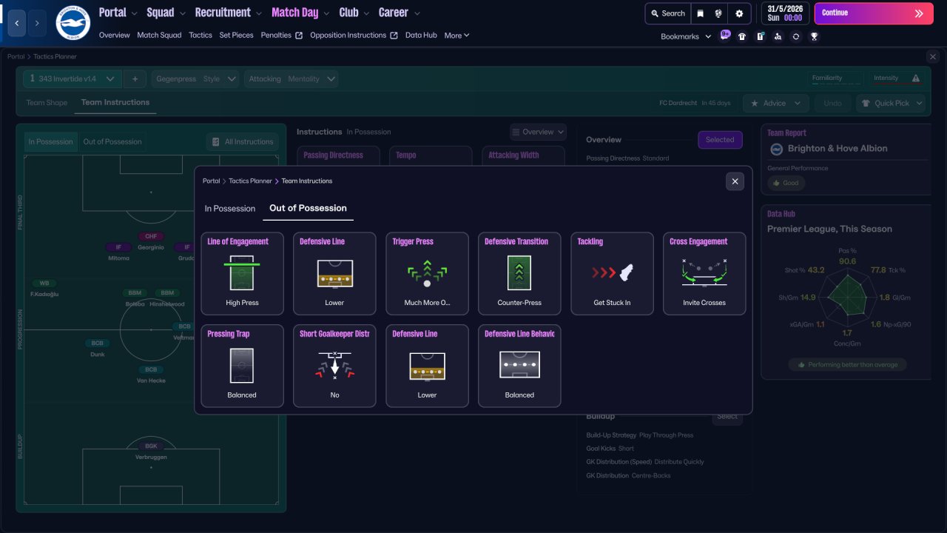Image resolution: width=947 pixels, height=533 pixels.
Task: Click the Brighton club badge icon
Action: tap(73, 23)
